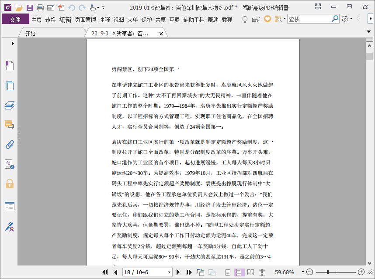
Task: Click the previous search result arrow
Action: (x=358, y=19)
